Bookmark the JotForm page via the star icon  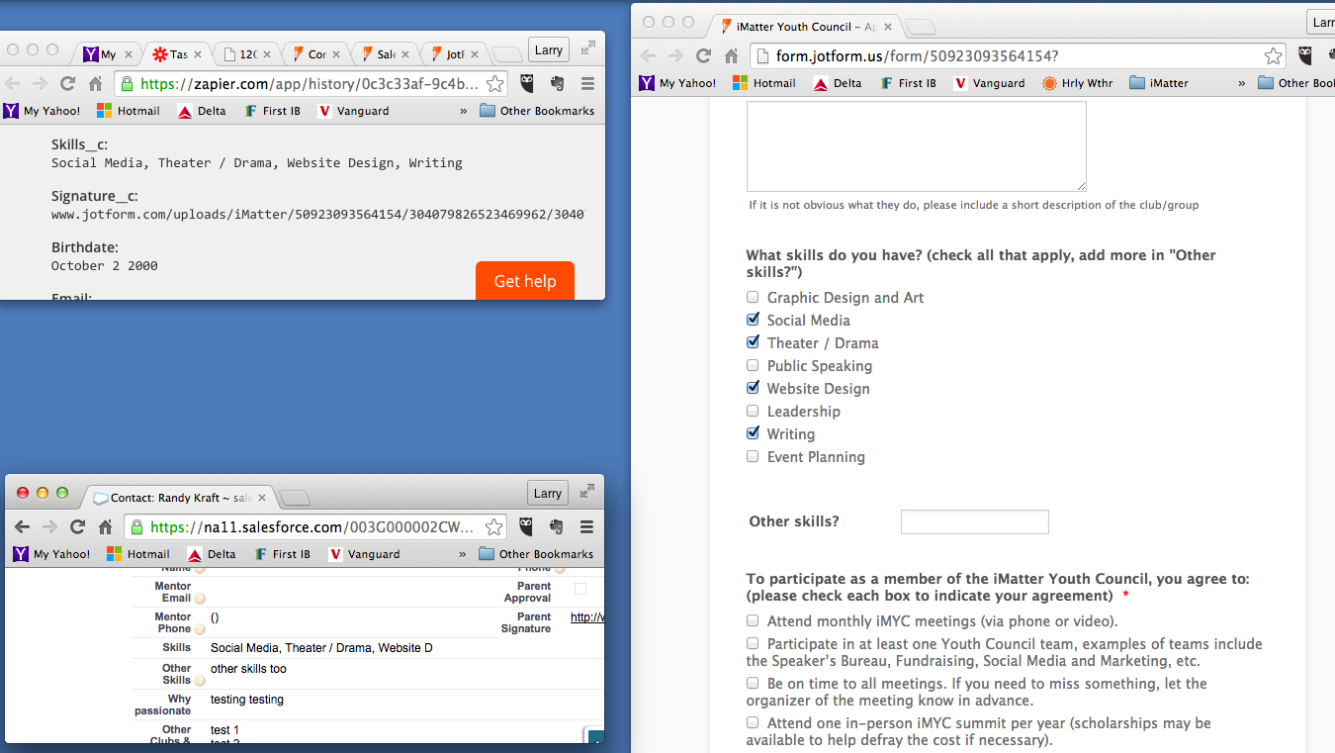pos(1274,57)
